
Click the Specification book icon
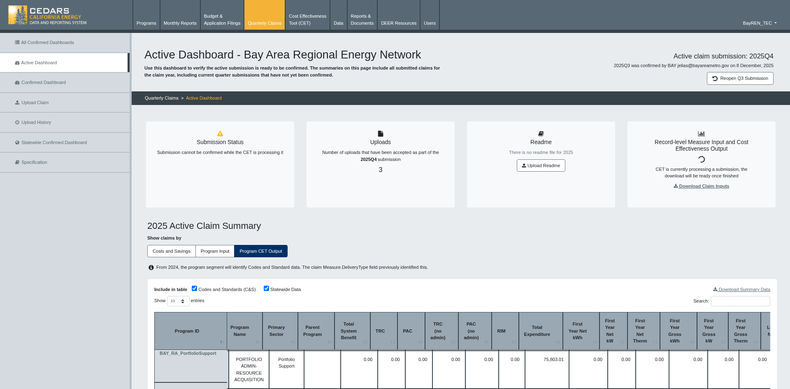[x=17, y=162]
